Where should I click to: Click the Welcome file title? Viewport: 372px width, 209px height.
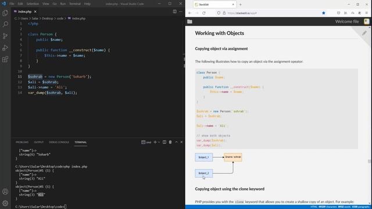[347, 21]
